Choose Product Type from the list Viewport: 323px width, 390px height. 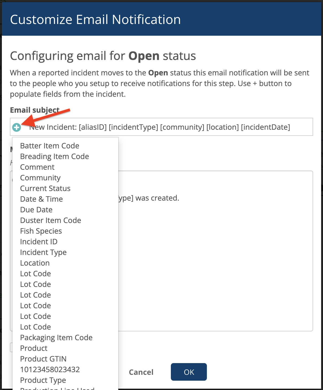43,380
